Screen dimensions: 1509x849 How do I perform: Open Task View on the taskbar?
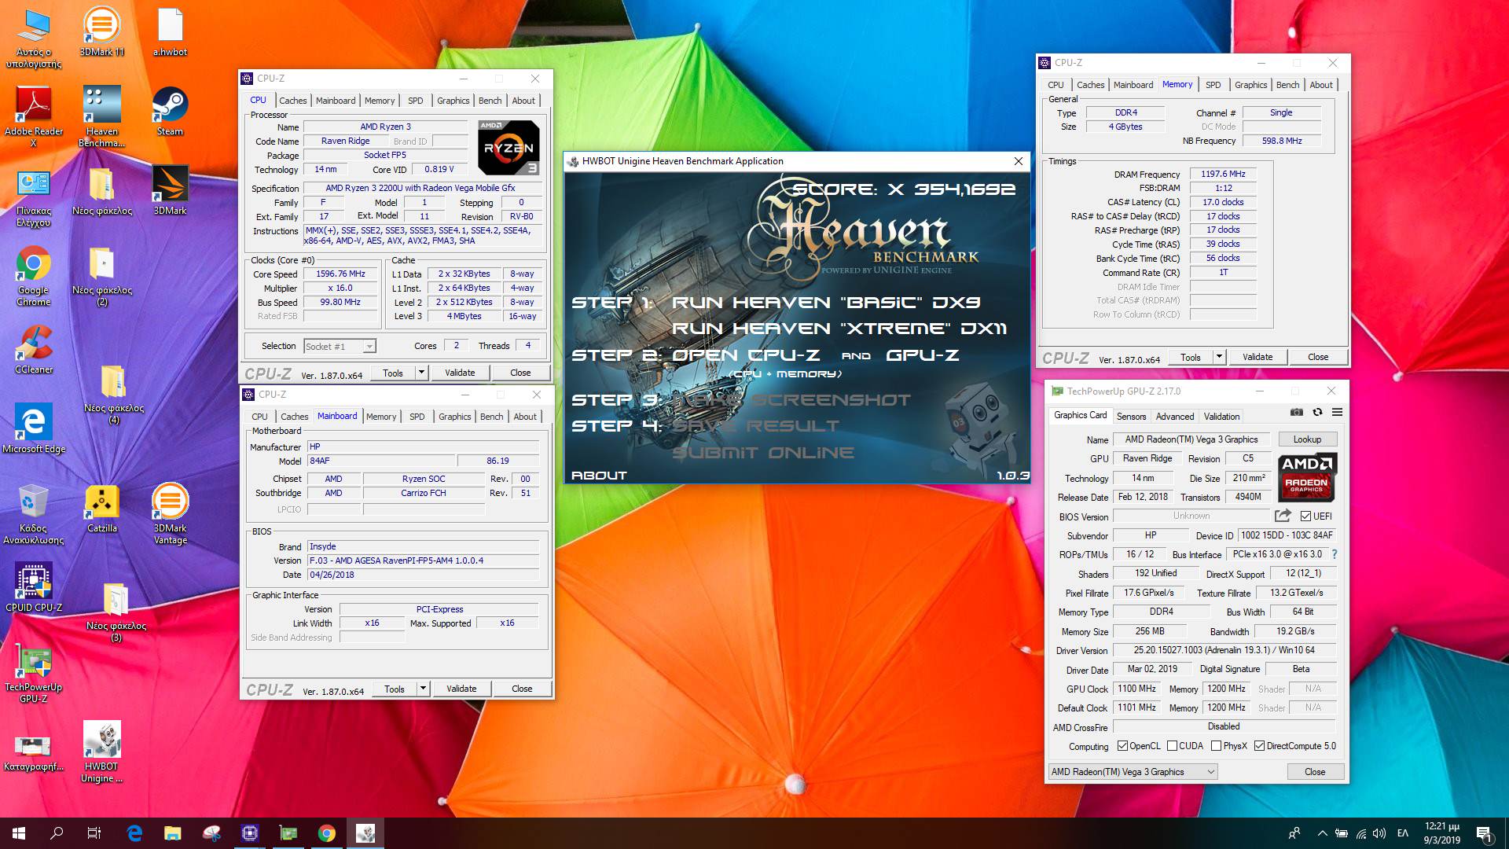click(94, 833)
